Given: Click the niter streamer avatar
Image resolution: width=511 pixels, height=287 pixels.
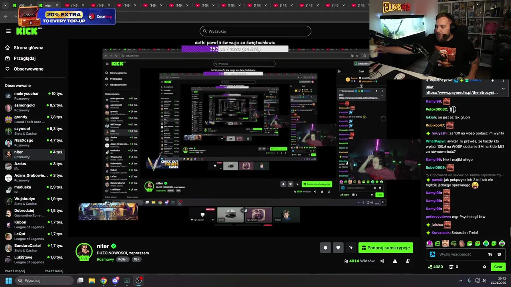Looking at the screenshot, I should 84,252.
